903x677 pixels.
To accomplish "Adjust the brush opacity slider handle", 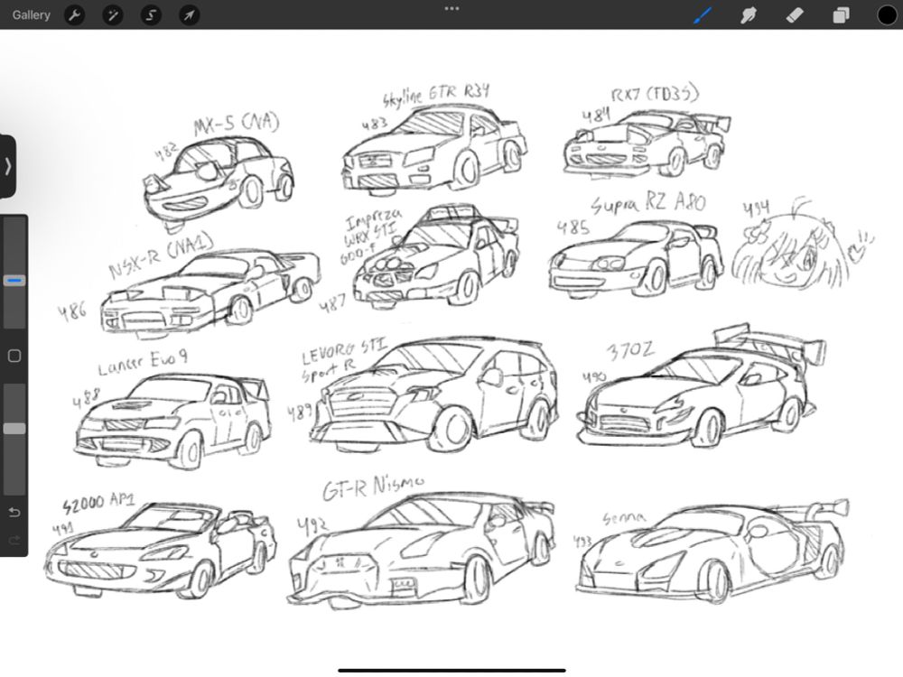I will [14, 429].
